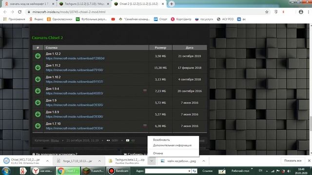This screenshot has height=175, width=312.
Task: Open download link 39305 for 1.9
Action: pos(75,105)
